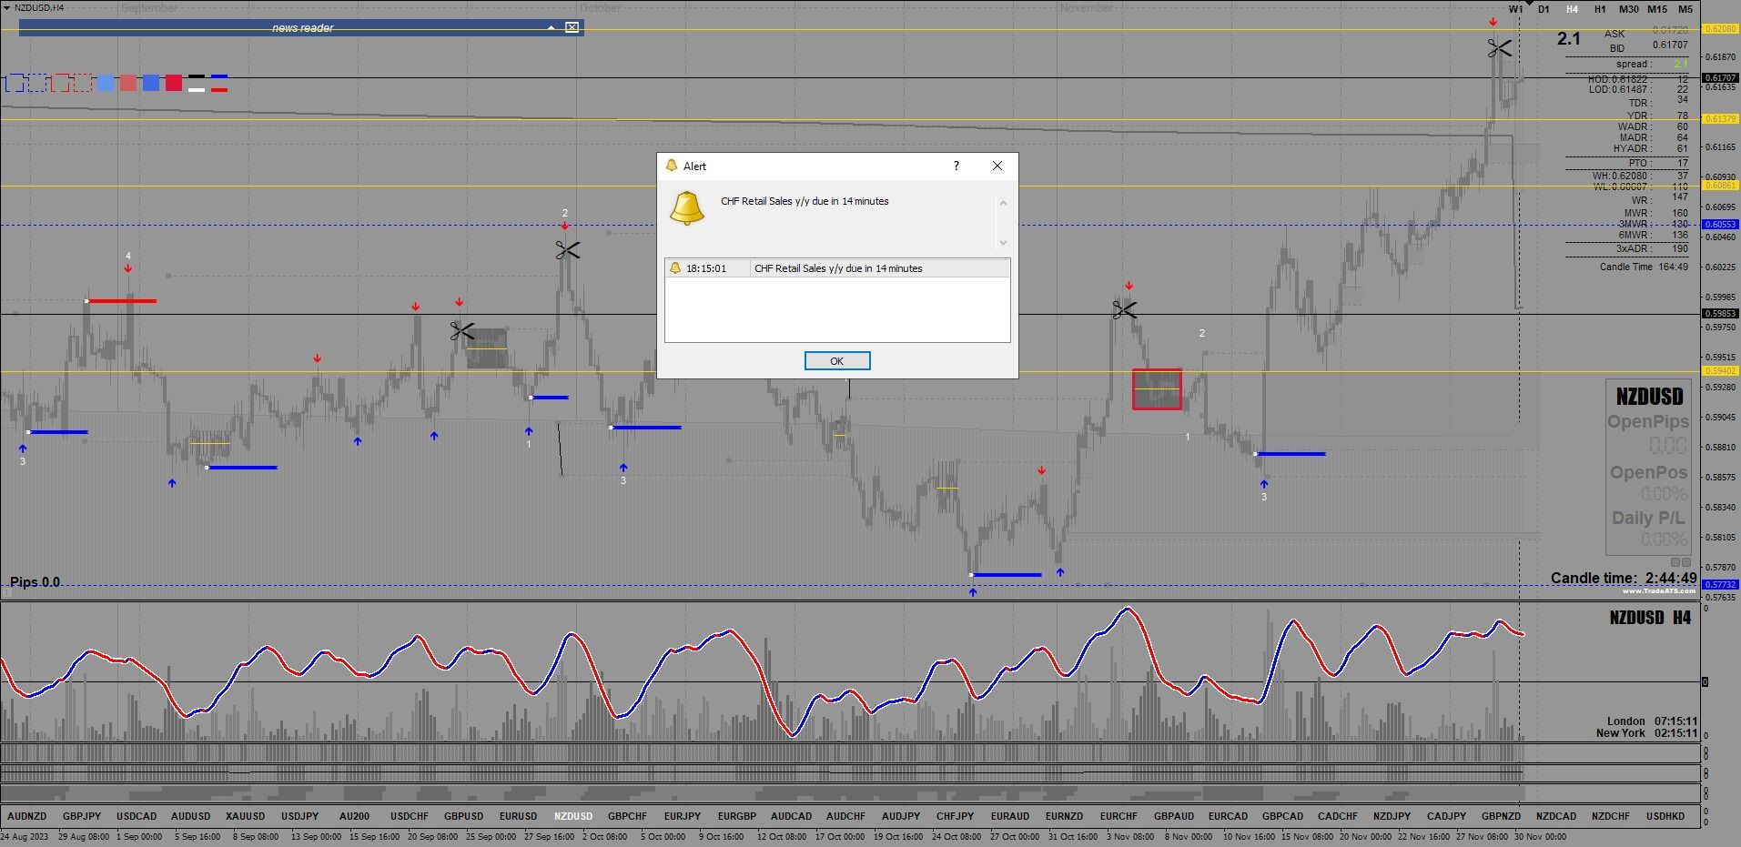
Task: Click the bell icon in the Alert dialog
Action: 687,208
